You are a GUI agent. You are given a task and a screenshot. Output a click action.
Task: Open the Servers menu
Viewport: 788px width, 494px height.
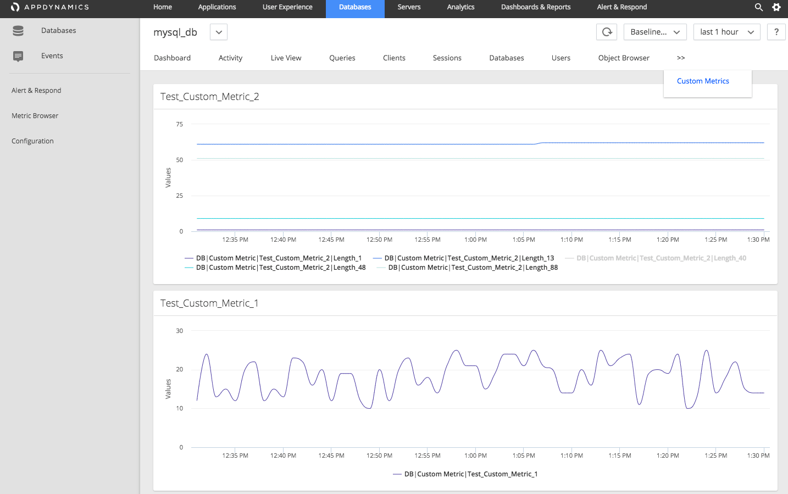tap(409, 7)
